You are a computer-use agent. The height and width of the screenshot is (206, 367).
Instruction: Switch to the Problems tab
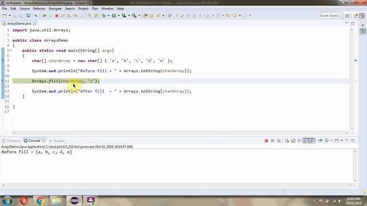pos(11,141)
